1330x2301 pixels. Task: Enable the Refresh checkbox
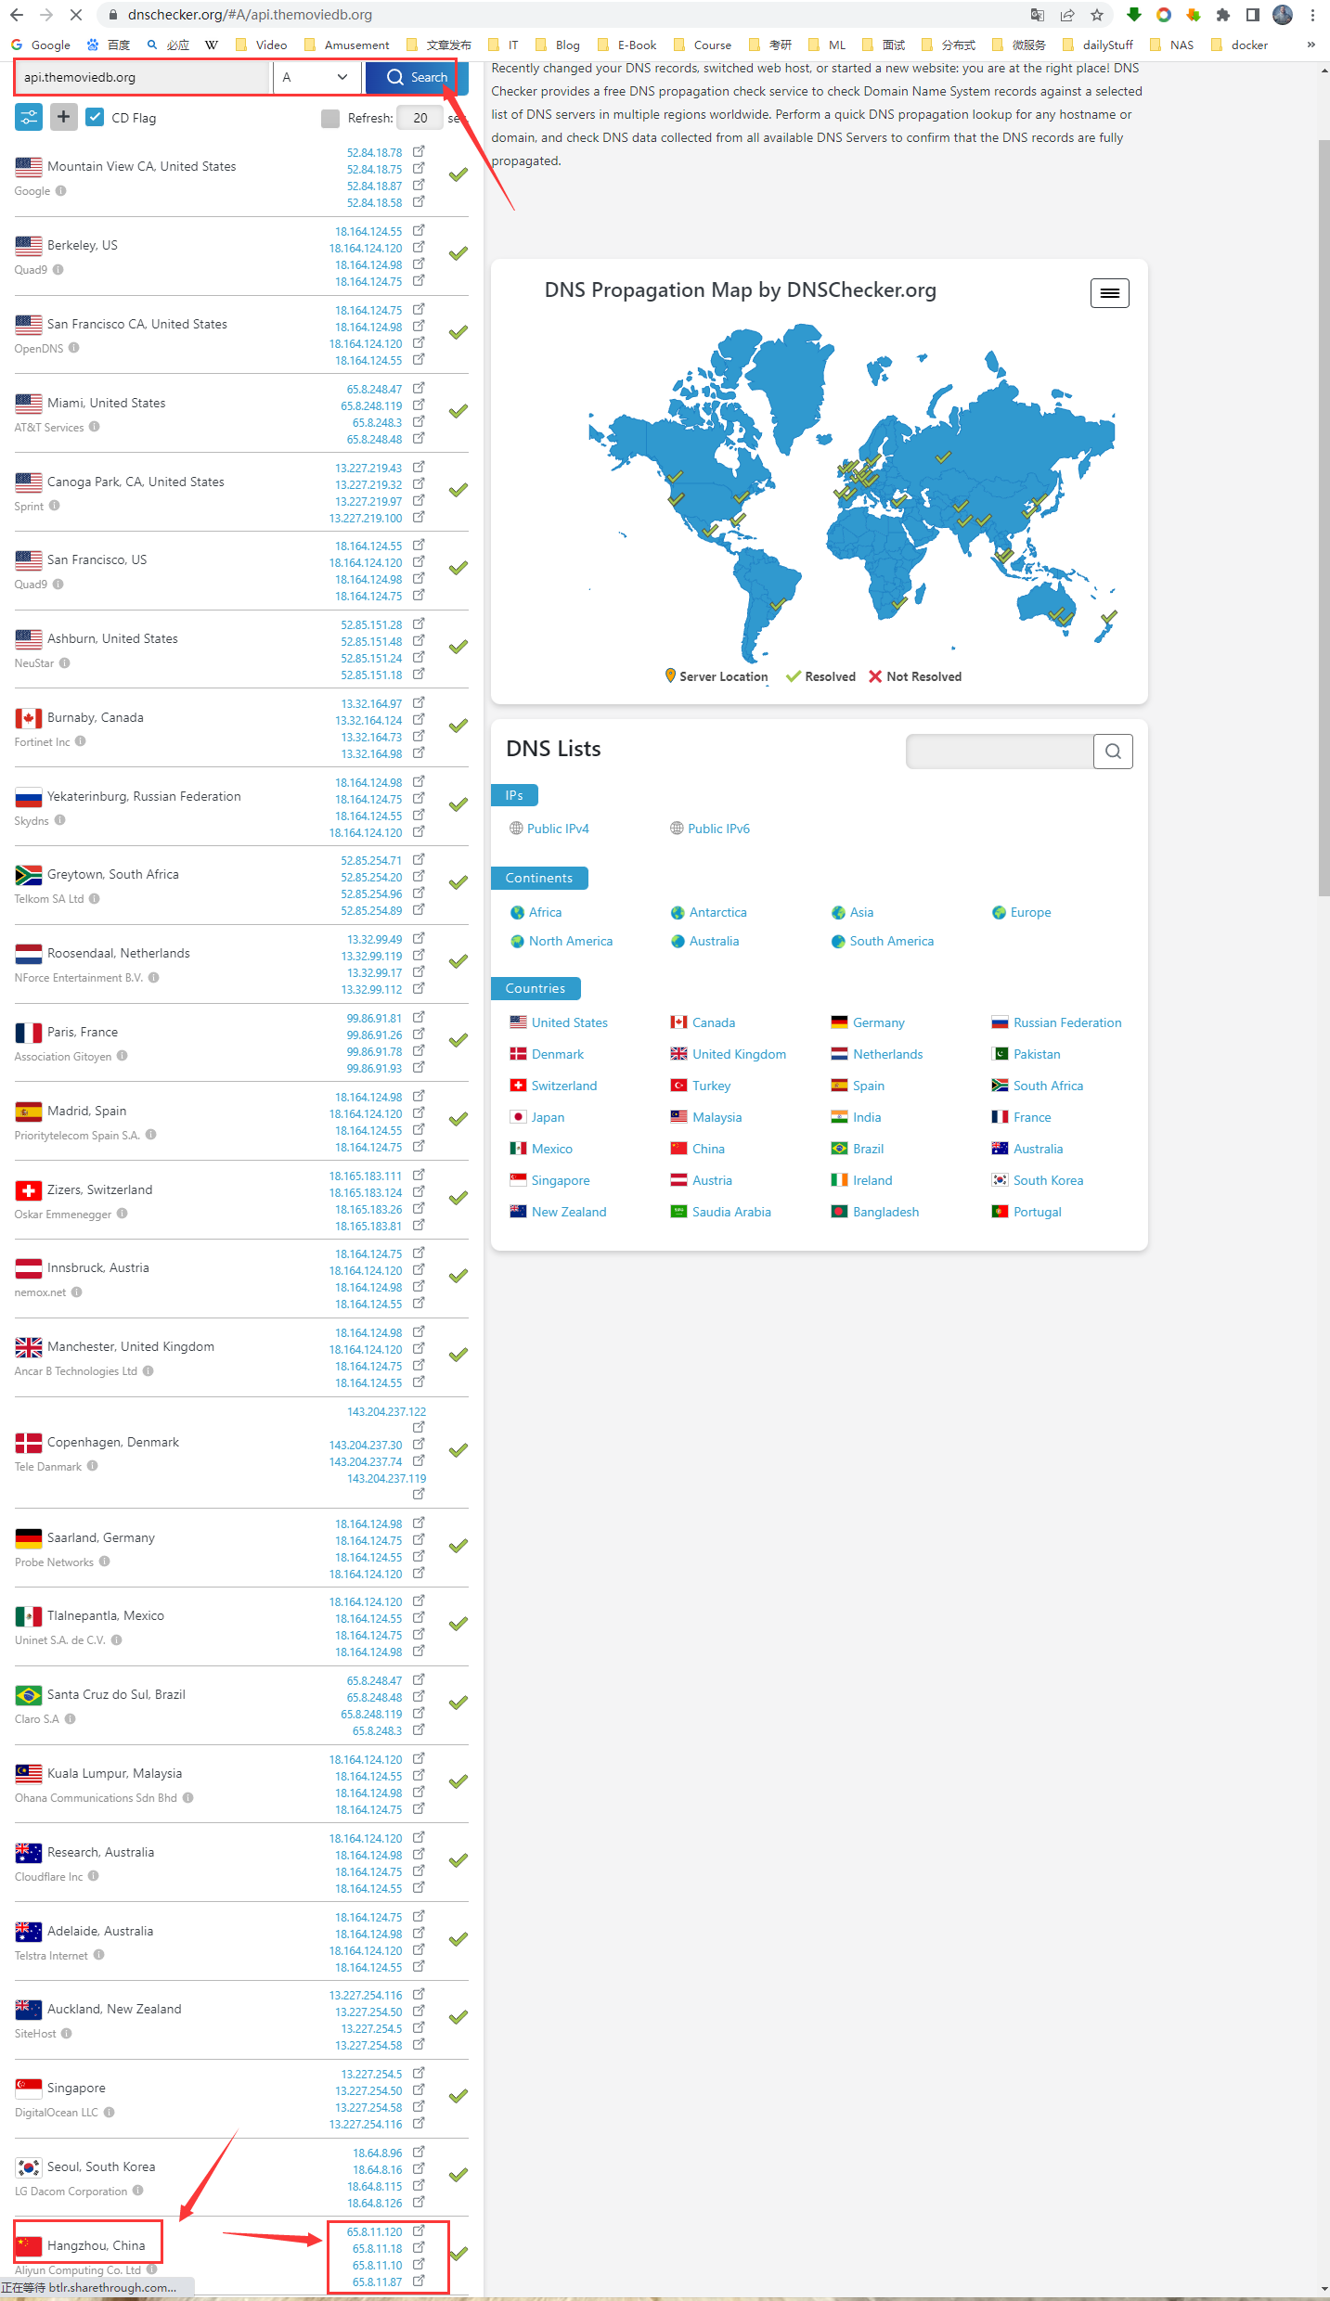coord(329,118)
